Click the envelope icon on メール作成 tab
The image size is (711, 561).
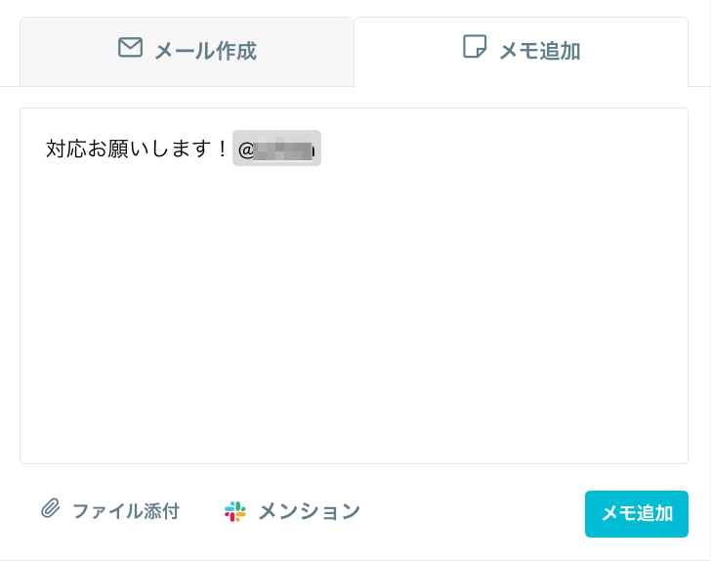pyautogui.click(x=130, y=48)
